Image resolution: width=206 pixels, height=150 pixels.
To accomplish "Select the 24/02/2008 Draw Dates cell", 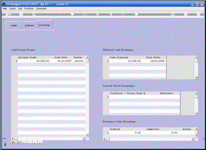I will tap(158, 61).
